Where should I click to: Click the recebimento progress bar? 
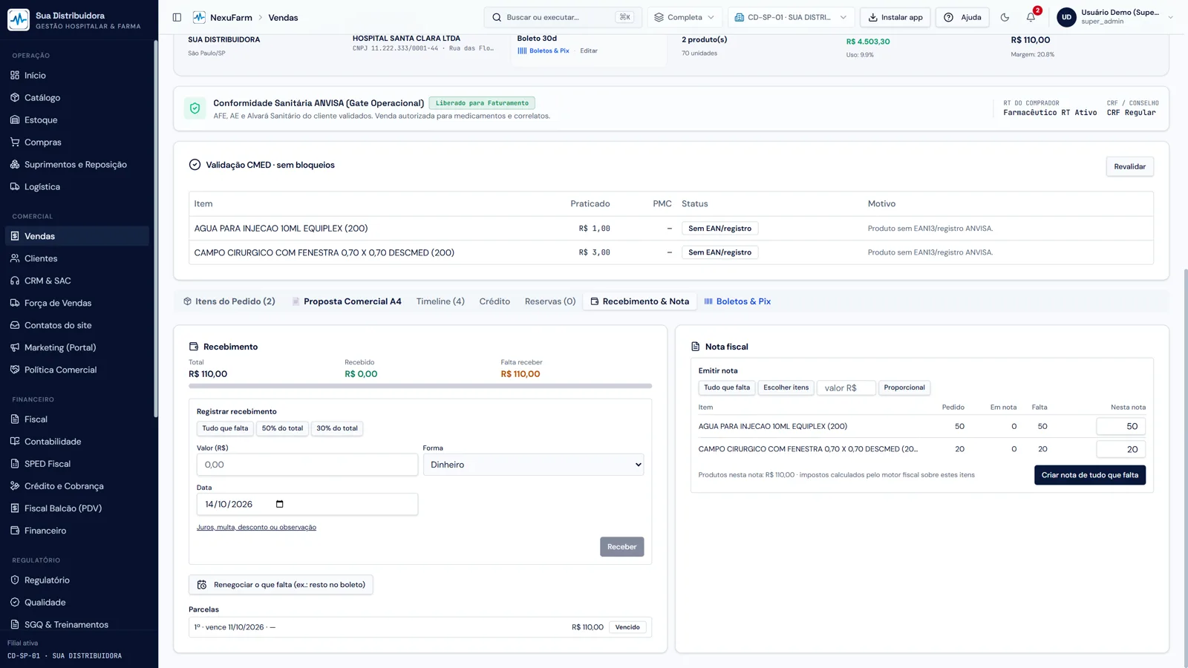click(x=420, y=386)
